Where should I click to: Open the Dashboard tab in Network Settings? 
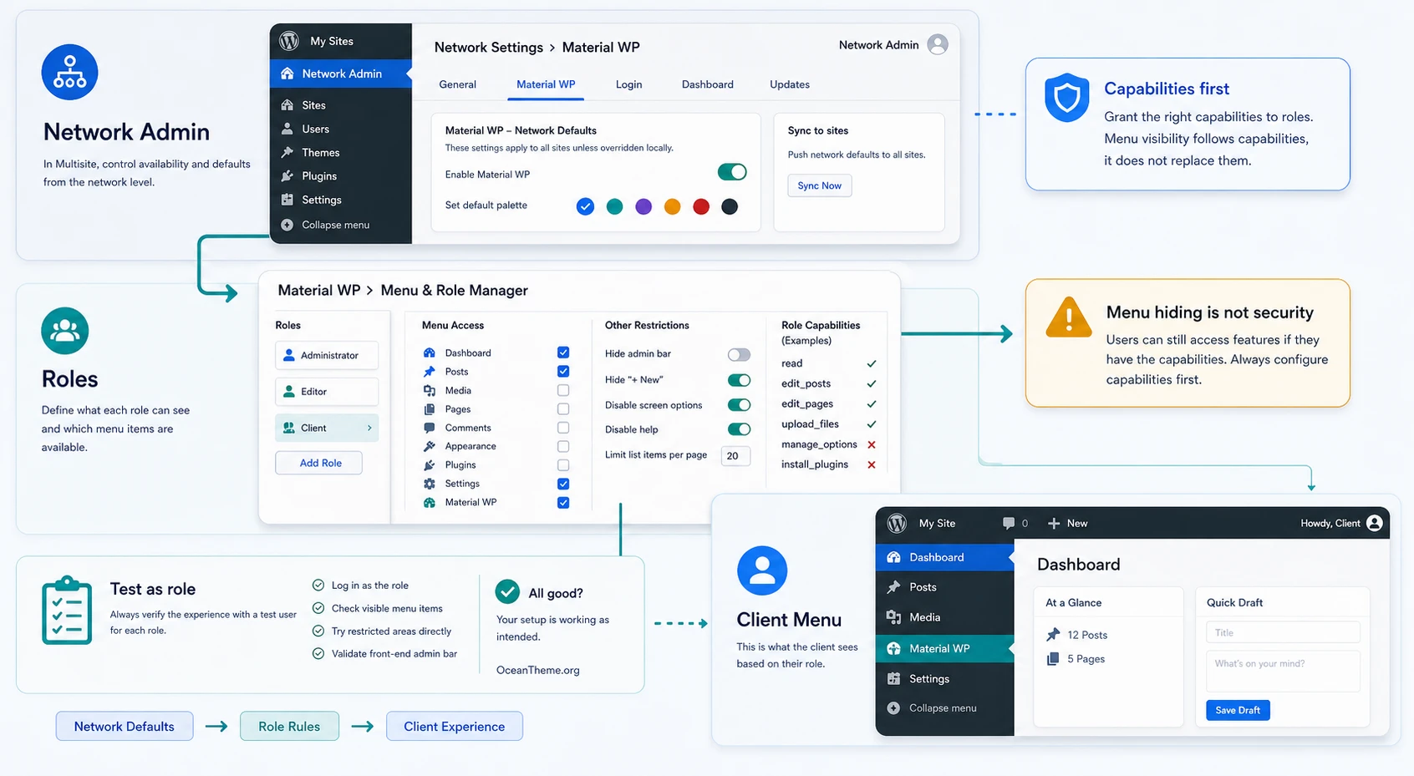(708, 84)
